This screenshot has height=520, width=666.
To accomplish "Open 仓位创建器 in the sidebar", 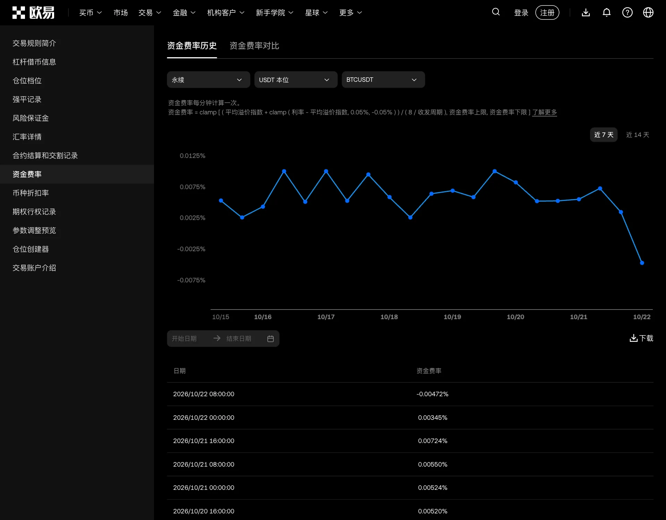I will pyautogui.click(x=77, y=249).
